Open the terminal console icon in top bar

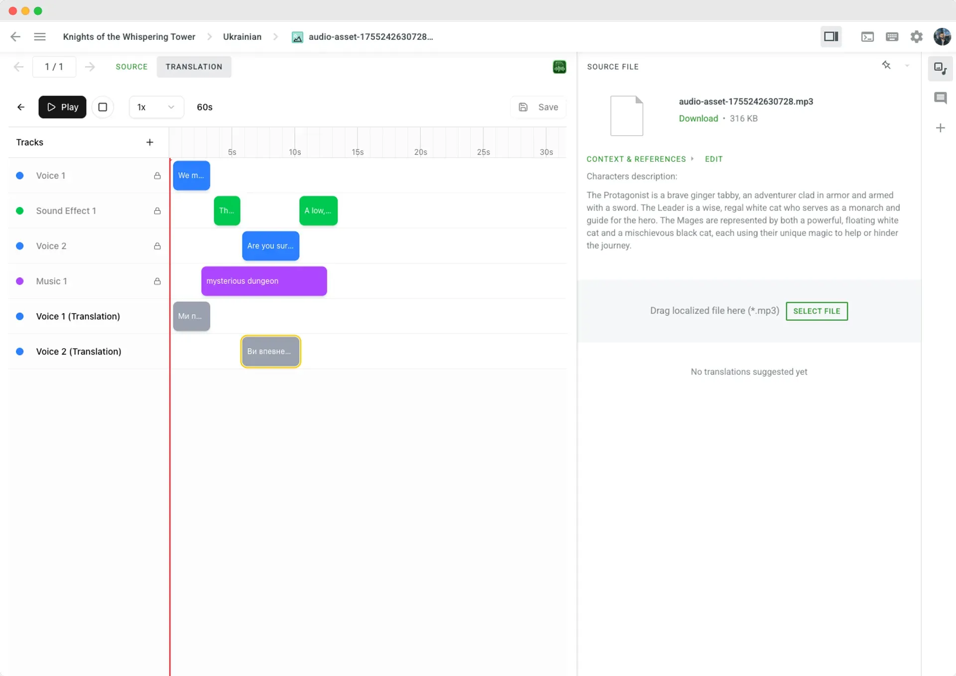tap(867, 36)
